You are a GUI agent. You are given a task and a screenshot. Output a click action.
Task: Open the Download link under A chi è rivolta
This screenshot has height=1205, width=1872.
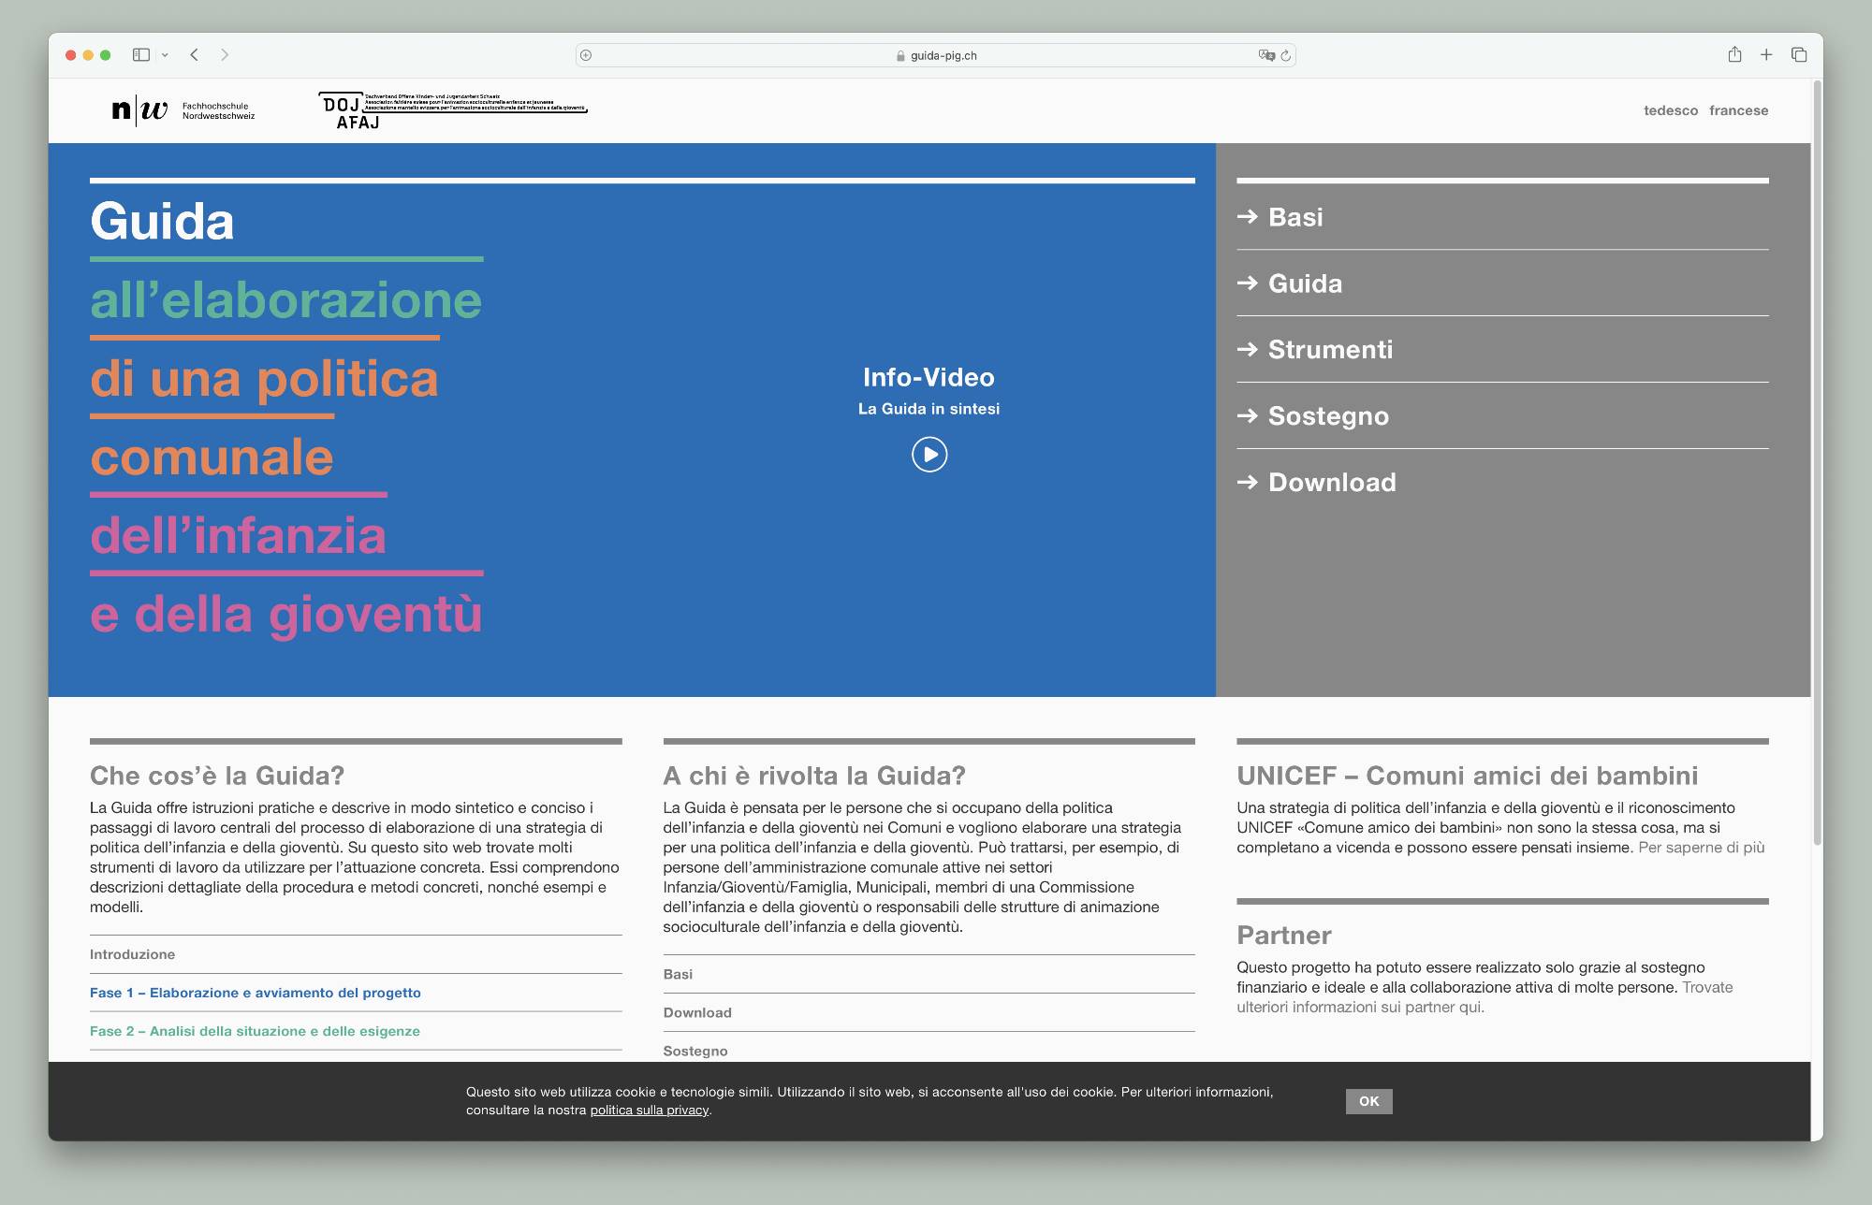coord(697,1012)
